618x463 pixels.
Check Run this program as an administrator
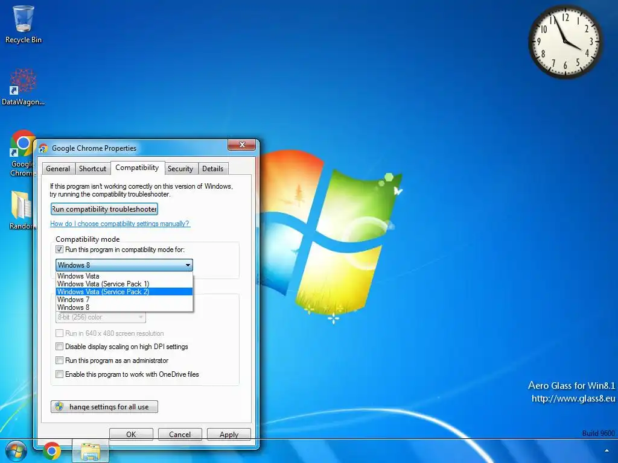pyautogui.click(x=59, y=361)
